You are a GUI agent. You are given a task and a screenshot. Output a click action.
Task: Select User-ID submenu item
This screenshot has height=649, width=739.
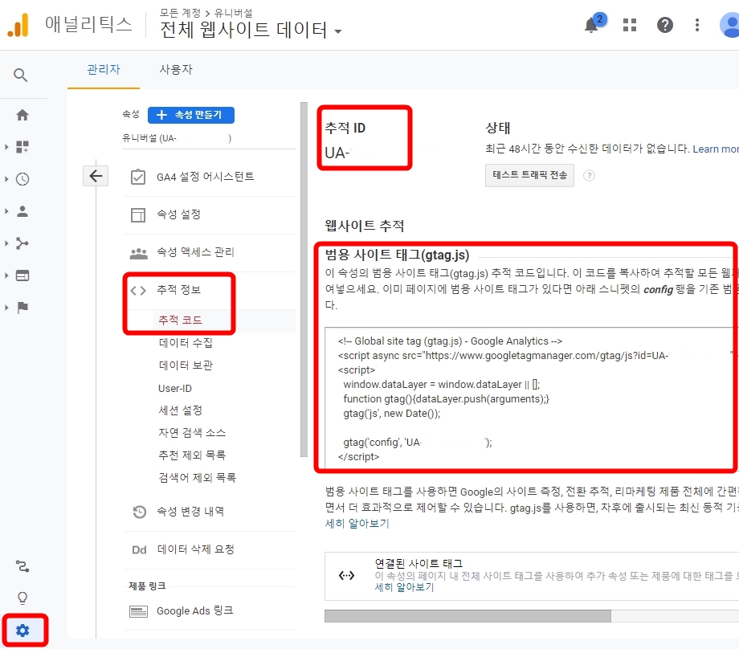point(175,389)
